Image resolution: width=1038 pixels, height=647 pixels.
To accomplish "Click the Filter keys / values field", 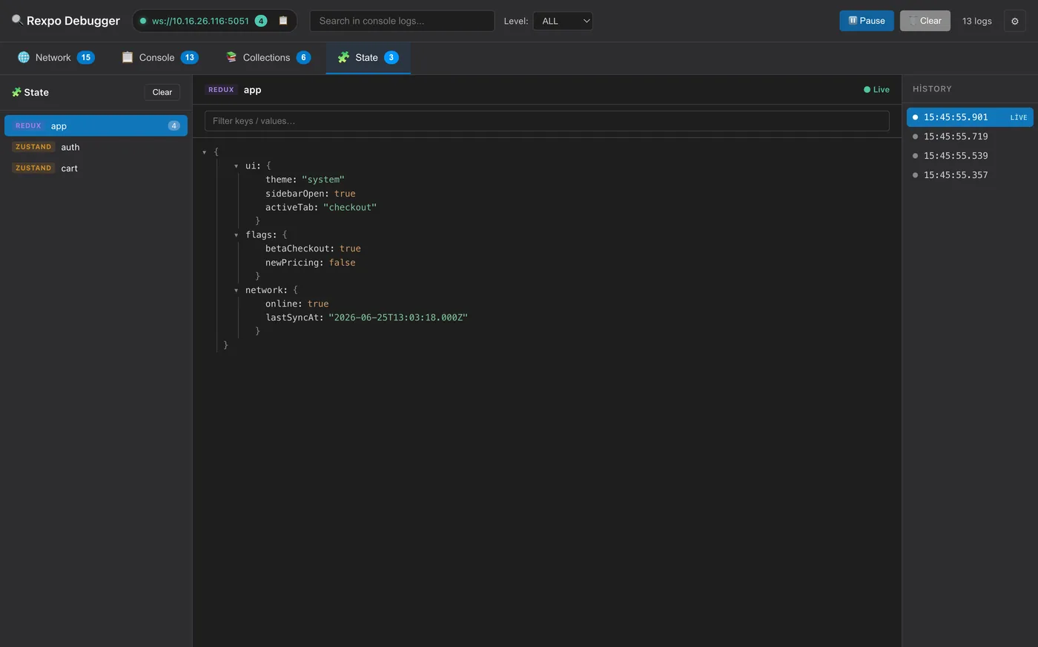I will tap(547, 121).
